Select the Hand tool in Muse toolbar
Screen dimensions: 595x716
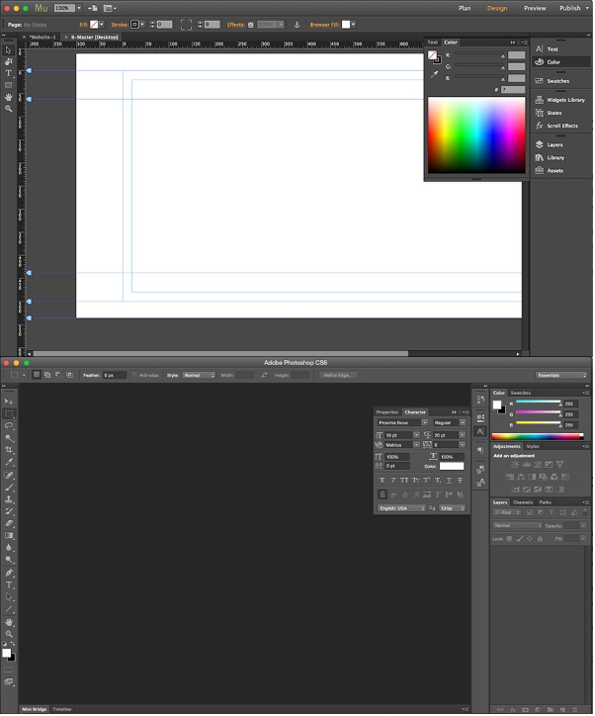(x=8, y=97)
